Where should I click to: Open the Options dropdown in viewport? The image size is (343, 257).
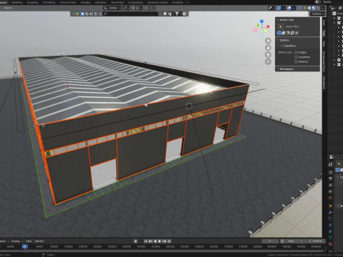(318, 14)
